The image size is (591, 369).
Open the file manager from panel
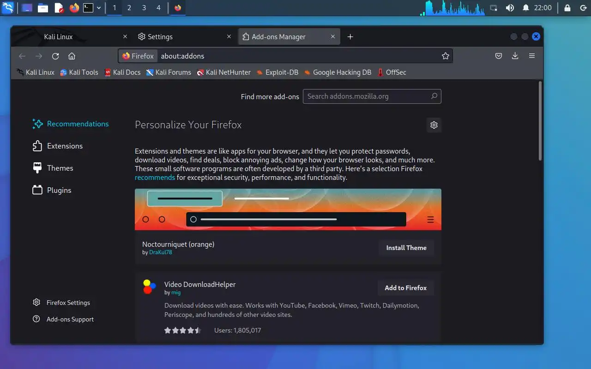pyautogui.click(x=43, y=7)
